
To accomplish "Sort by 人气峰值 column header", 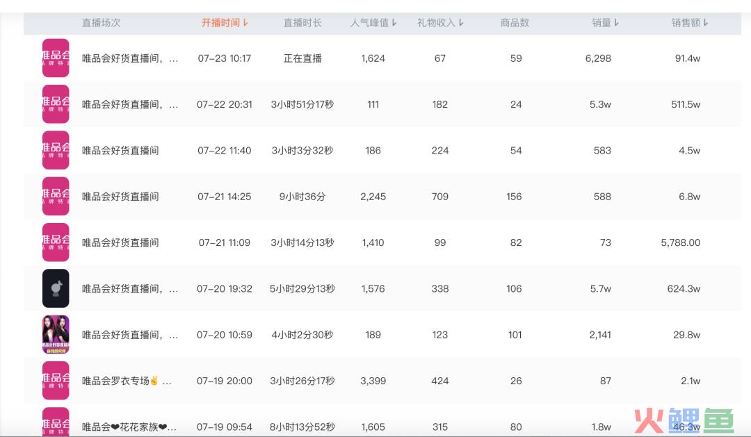I will pos(373,22).
